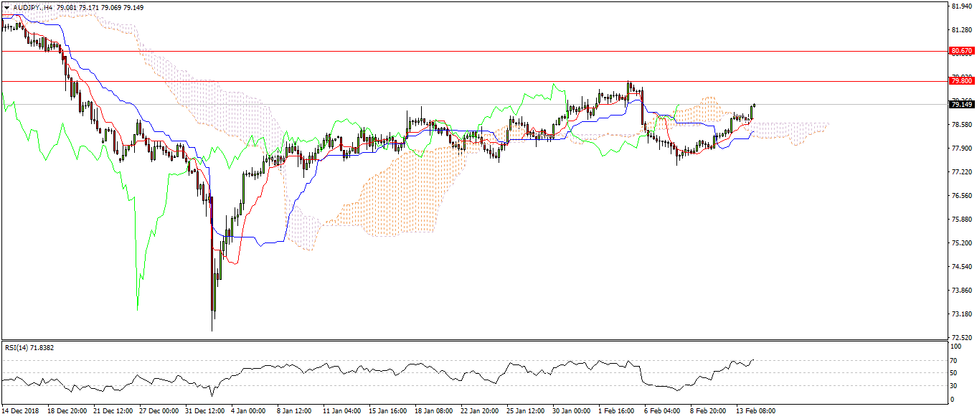Click the 77.220 price scale label

click(961, 172)
